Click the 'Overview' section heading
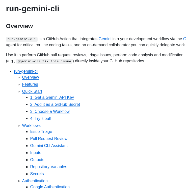Image resolution: width=186 pixels, height=190 pixels. (19, 26)
